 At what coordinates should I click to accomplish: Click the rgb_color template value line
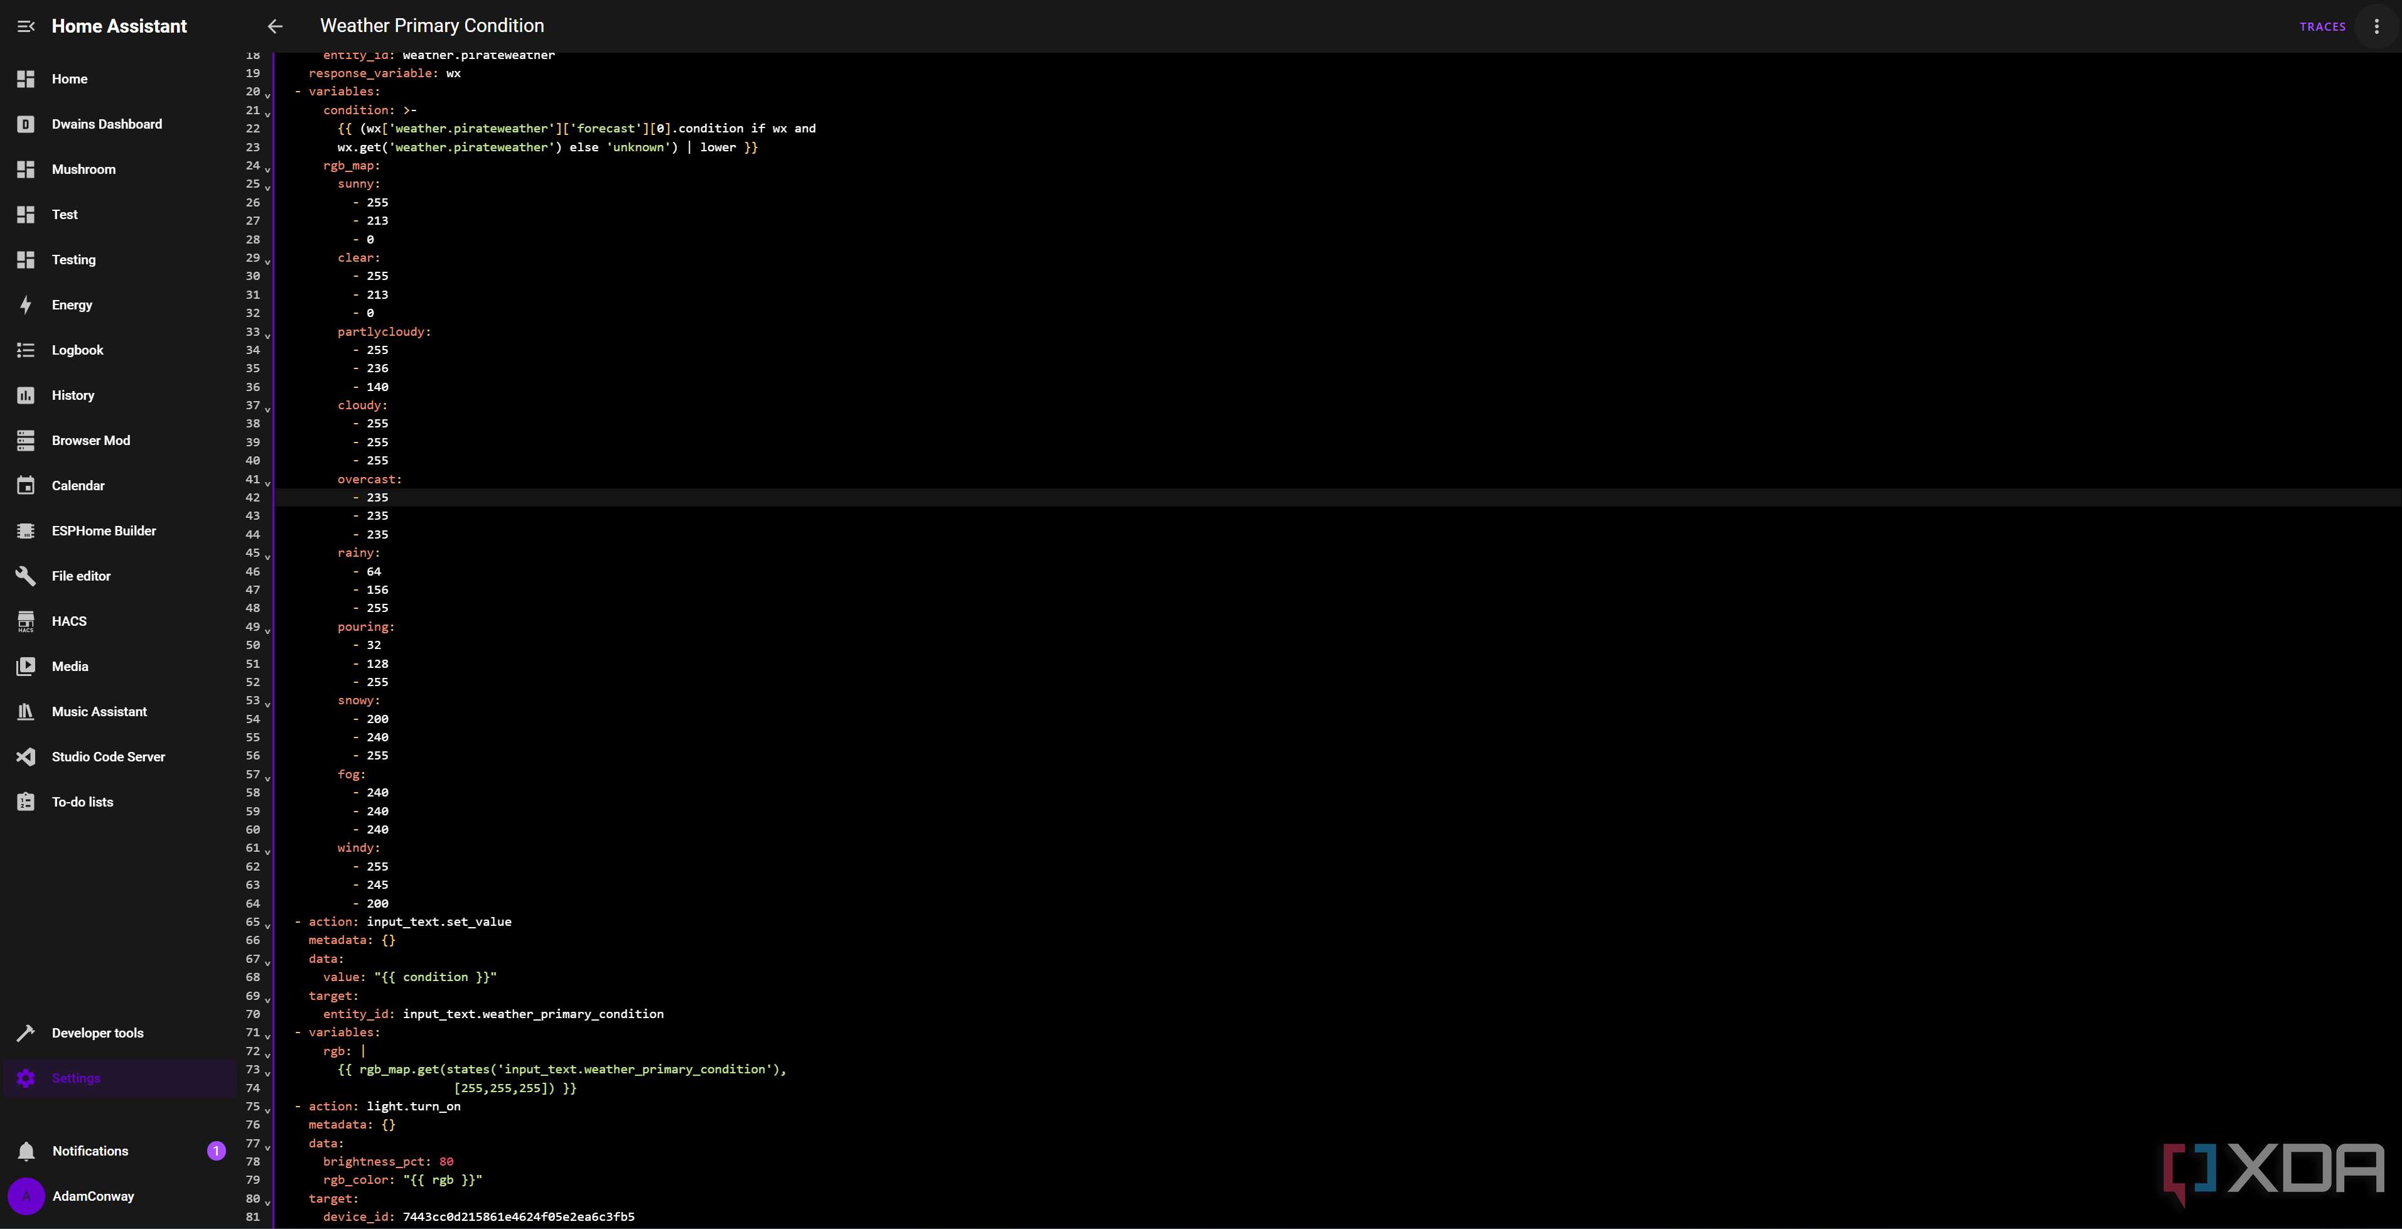403,1181
